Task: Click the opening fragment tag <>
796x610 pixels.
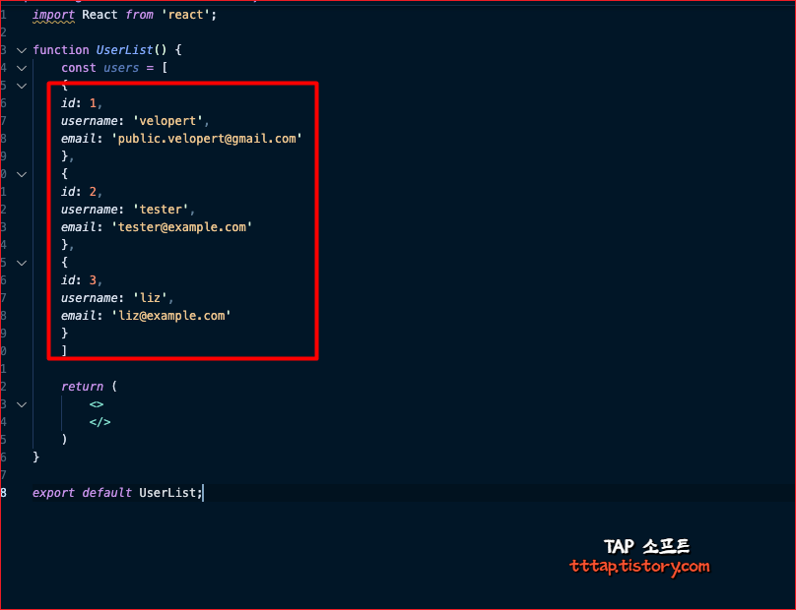Action: click(x=97, y=404)
